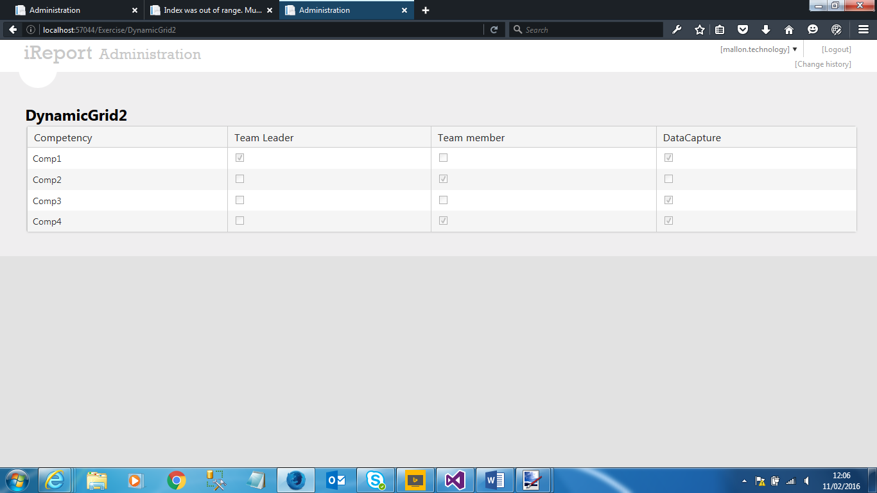The width and height of the screenshot is (877, 493).
Task: Toggle Comp3 Team Leader checkbox
Action: pyautogui.click(x=240, y=200)
